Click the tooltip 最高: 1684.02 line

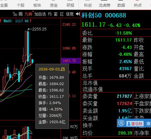click(x=51, y=84)
